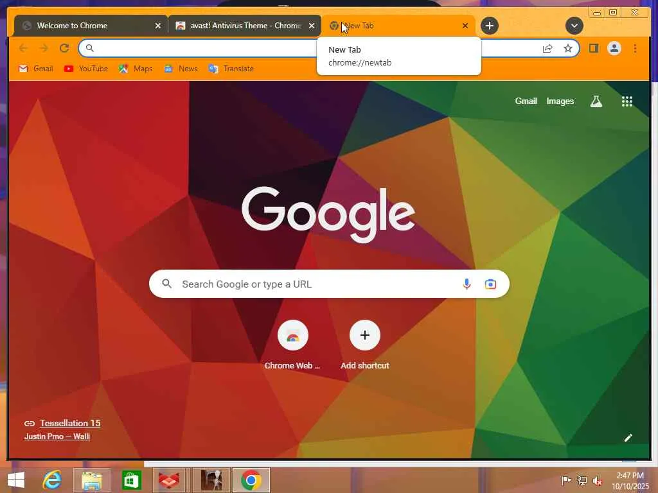Open the Google apps grid
658x493 pixels.
(627, 101)
